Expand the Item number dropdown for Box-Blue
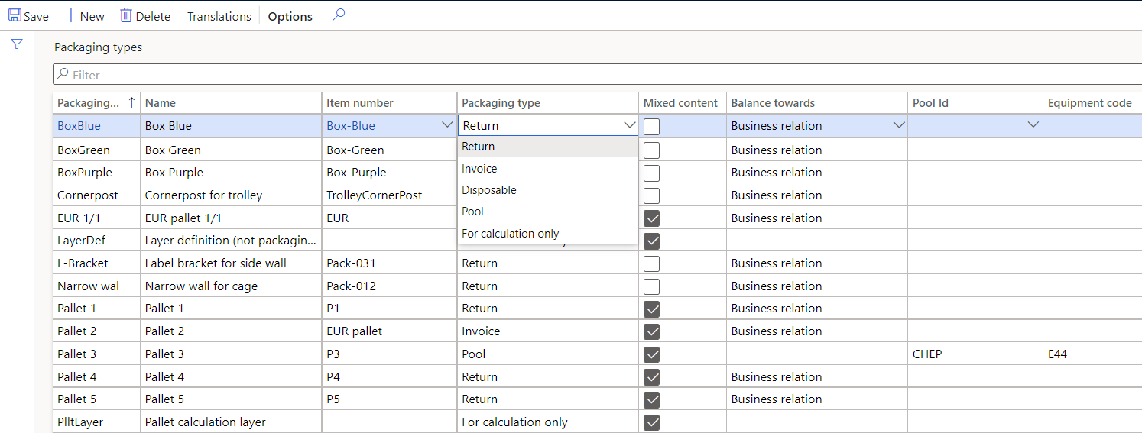The height and width of the screenshot is (433, 1142). click(x=448, y=125)
